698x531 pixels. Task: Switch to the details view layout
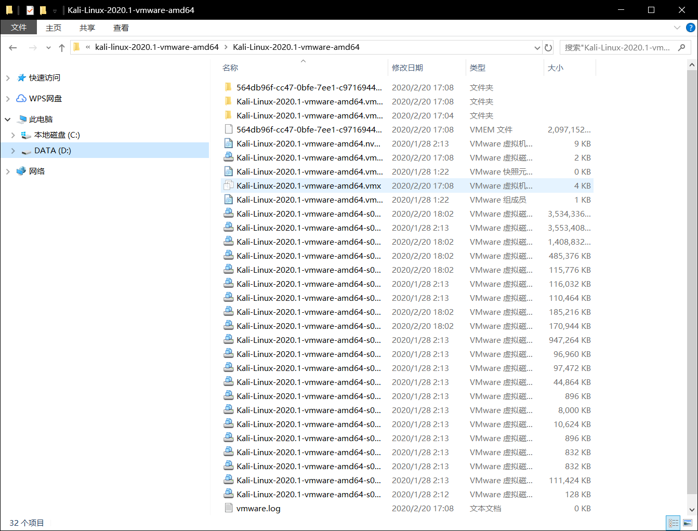pyautogui.click(x=674, y=523)
